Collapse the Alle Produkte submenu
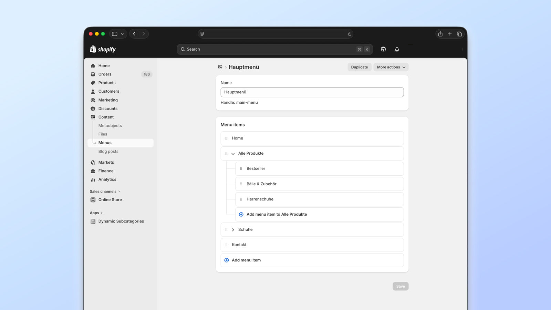Screen dimensions: 551x310 pyautogui.click(x=233, y=154)
